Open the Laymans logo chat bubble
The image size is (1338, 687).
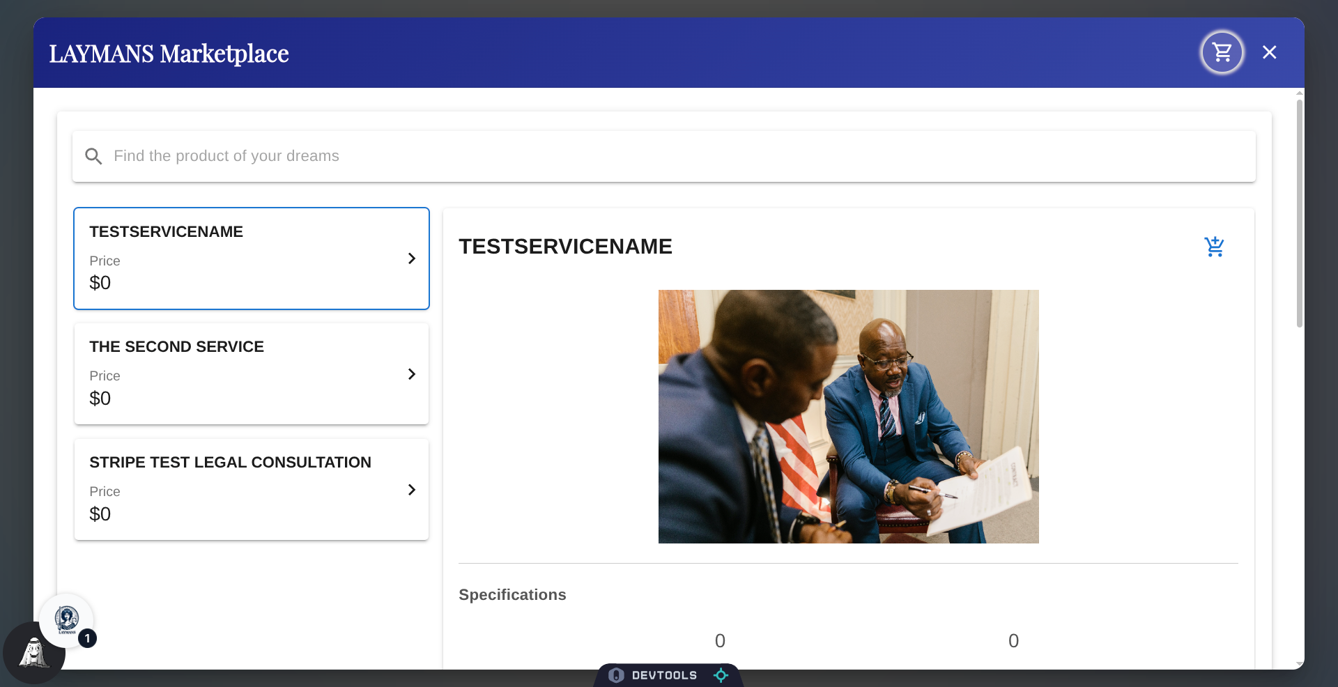click(66, 619)
